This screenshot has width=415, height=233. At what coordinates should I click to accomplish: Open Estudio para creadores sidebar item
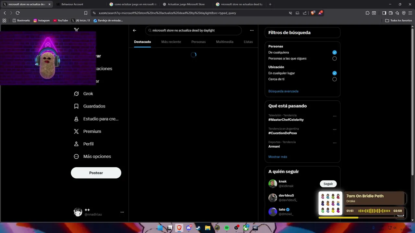pos(96,119)
